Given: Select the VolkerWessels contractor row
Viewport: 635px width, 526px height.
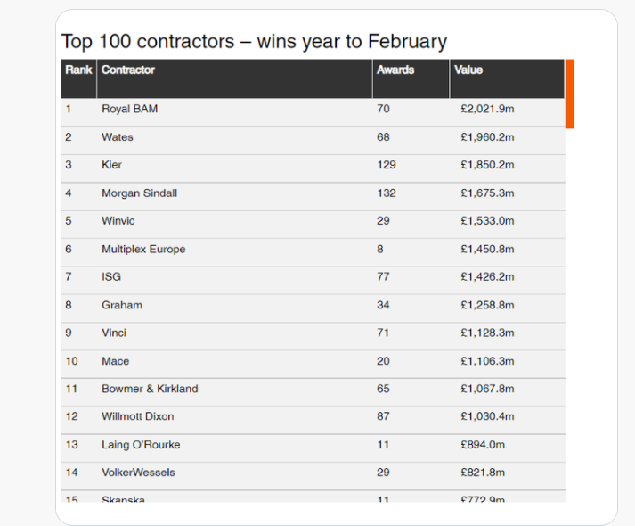Looking at the screenshot, I should pyautogui.click(x=140, y=473).
